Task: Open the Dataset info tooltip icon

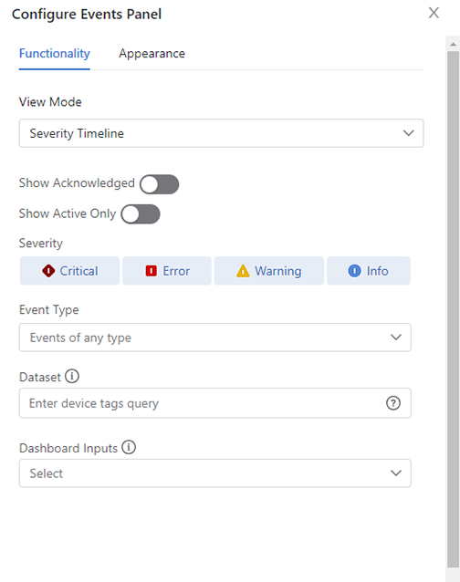Action: [72, 376]
